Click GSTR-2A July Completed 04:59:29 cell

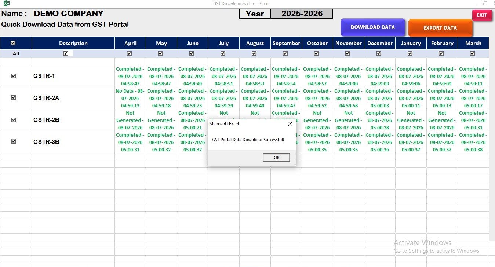[x=224, y=98]
